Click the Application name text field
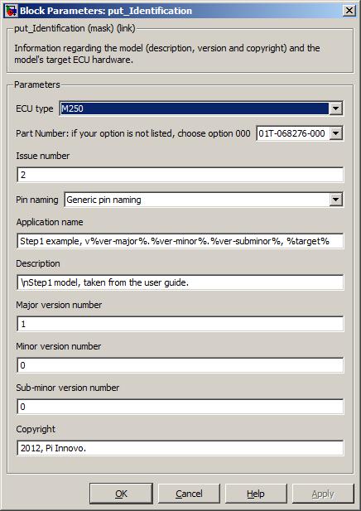The image size is (361, 511). pyautogui.click(x=180, y=241)
